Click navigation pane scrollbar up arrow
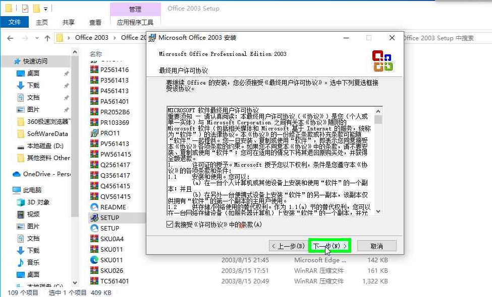Viewport: 492px width, 297px height. tap(75, 52)
